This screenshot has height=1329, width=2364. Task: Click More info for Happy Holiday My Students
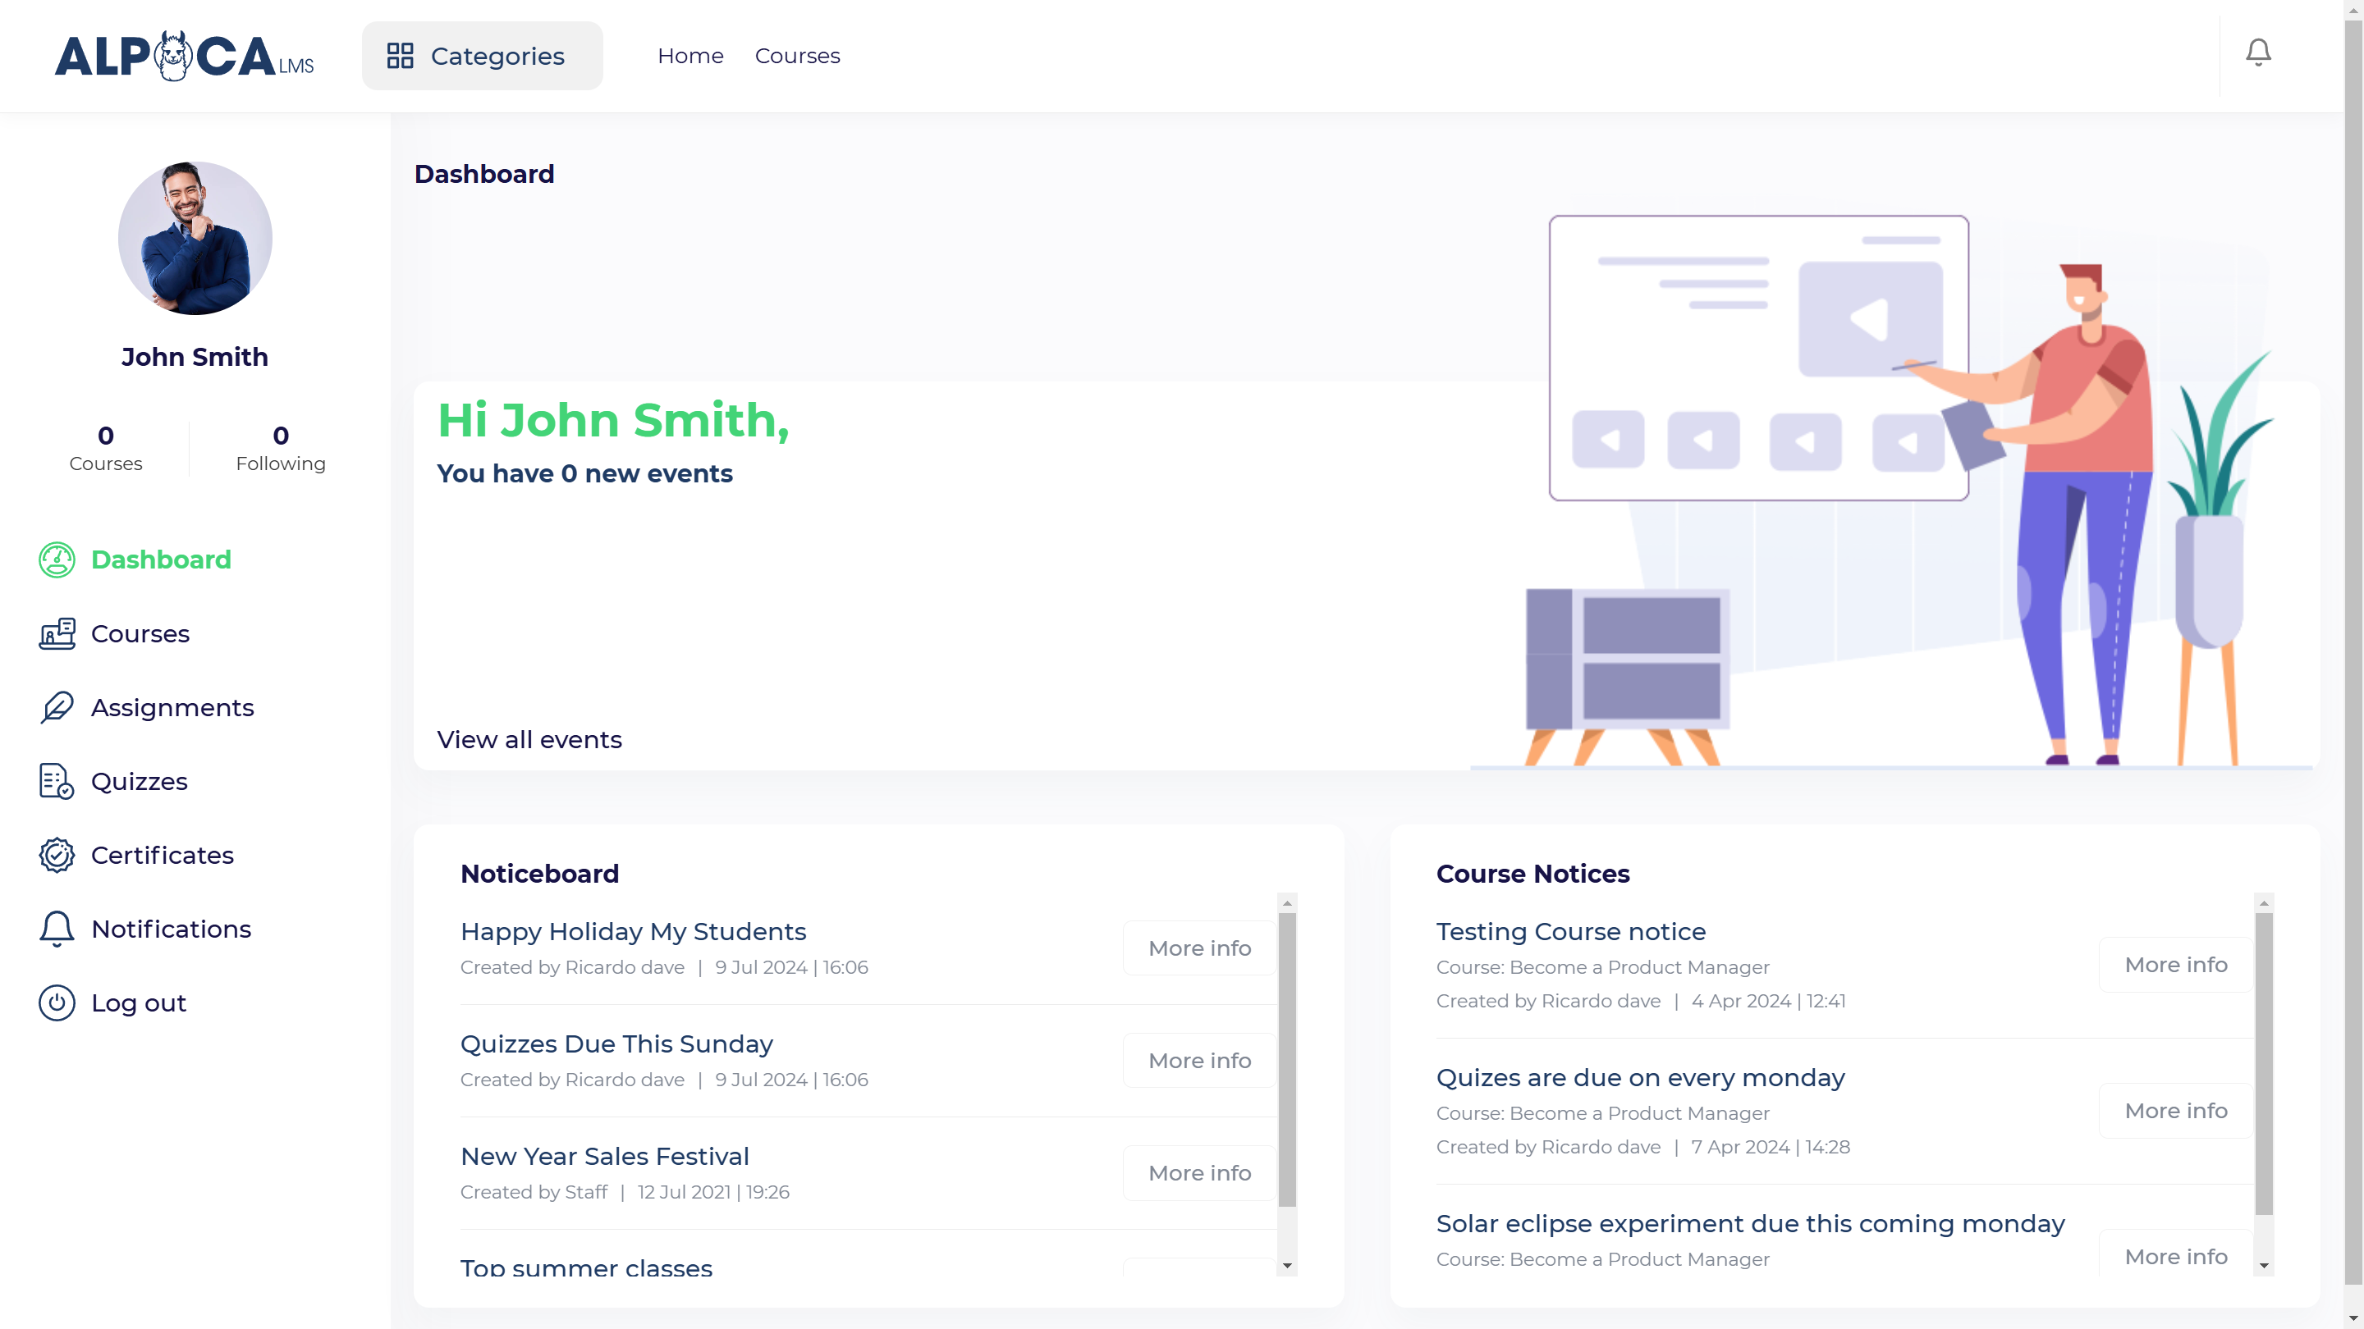[x=1199, y=948]
